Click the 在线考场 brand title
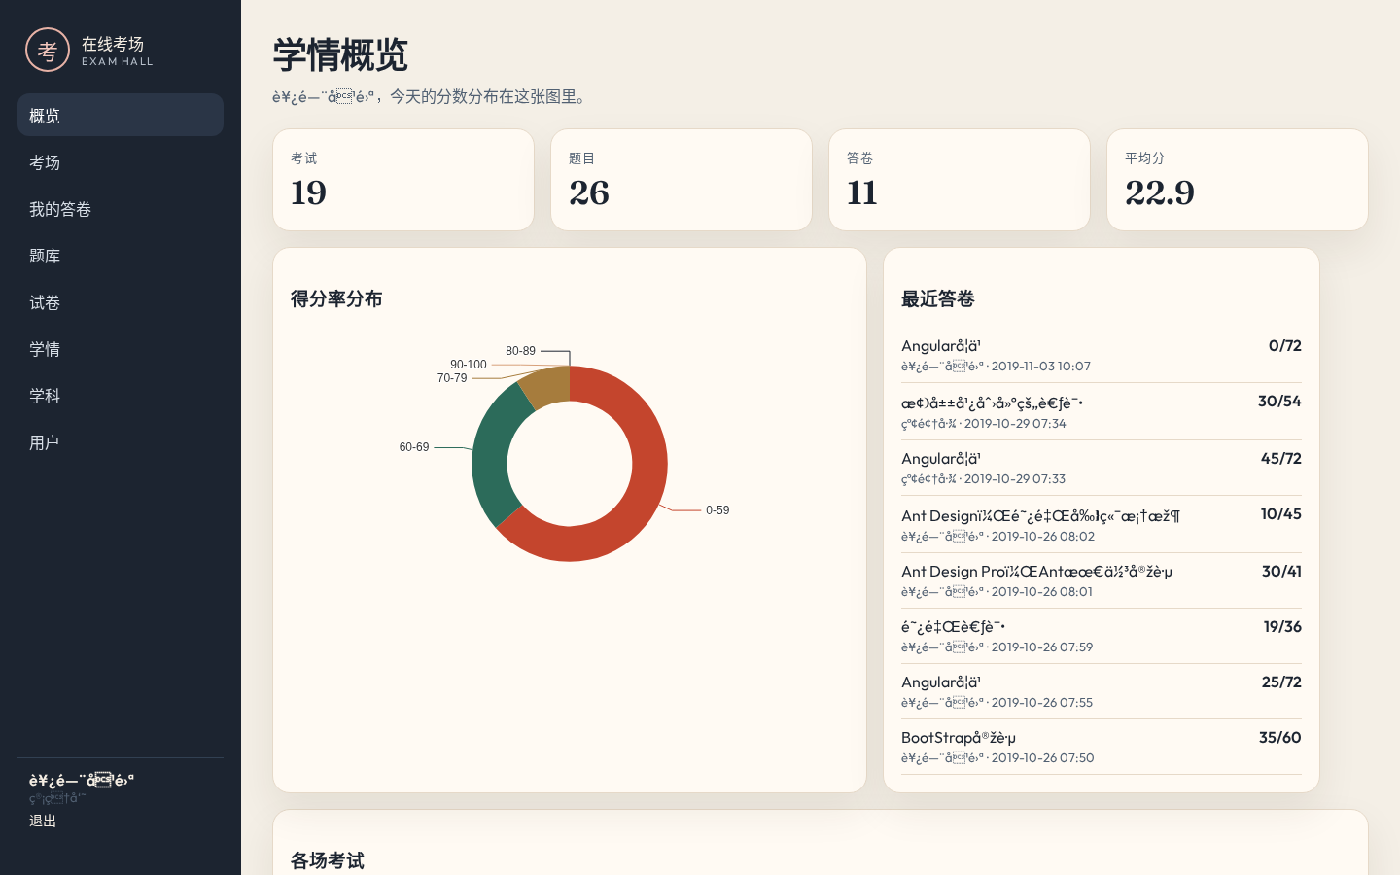The image size is (1400, 875). (113, 44)
